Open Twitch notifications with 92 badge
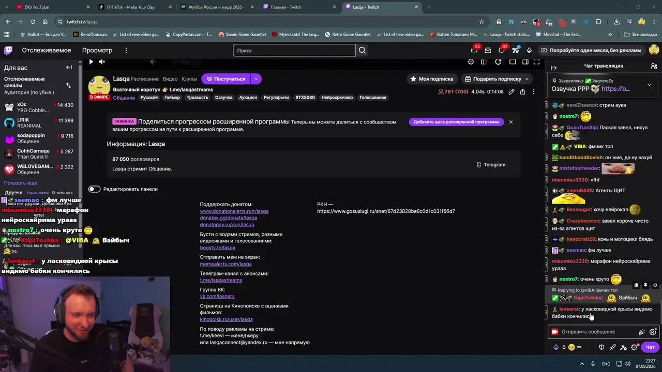 click(x=502, y=50)
